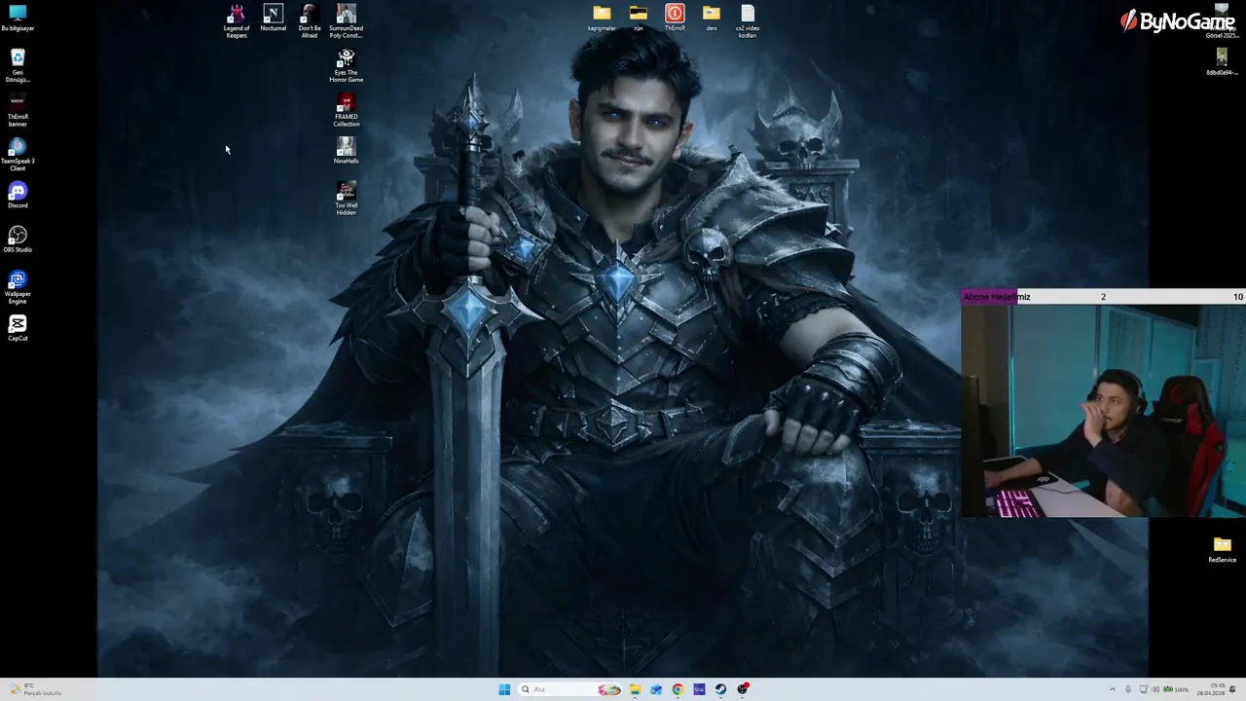Select the kapışmalar folder on desktop

[x=602, y=18]
